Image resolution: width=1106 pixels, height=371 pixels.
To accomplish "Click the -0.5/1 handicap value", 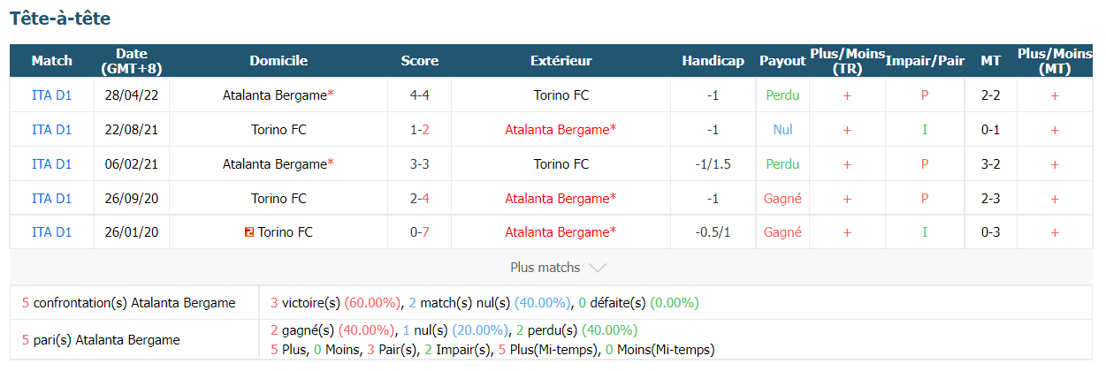I will (713, 232).
